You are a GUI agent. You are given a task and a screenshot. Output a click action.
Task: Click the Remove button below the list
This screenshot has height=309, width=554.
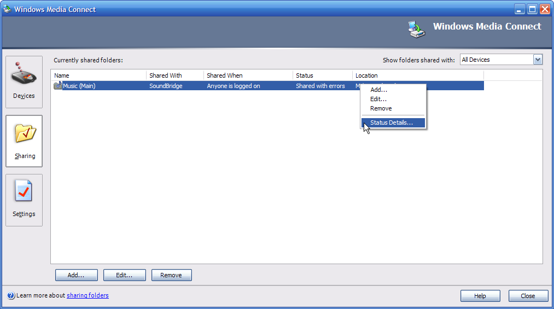pyautogui.click(x=171, y=275)
